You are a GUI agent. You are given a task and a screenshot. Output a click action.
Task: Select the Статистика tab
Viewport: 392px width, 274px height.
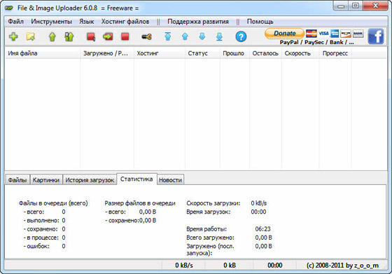pyautogui.click(x=136, y=179)
